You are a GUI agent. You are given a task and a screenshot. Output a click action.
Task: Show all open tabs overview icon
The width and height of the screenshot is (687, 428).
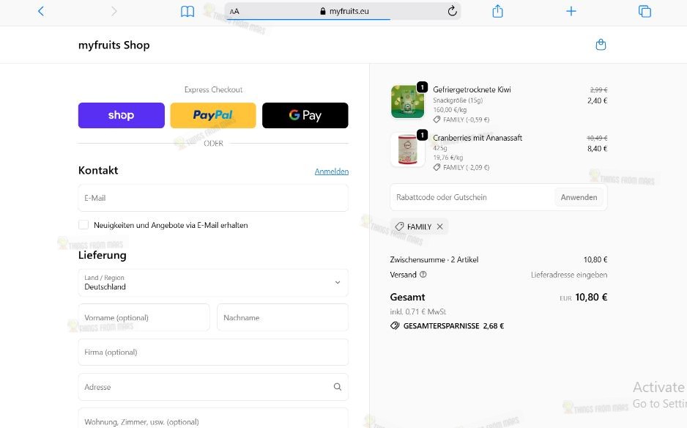tap(645, 11)
